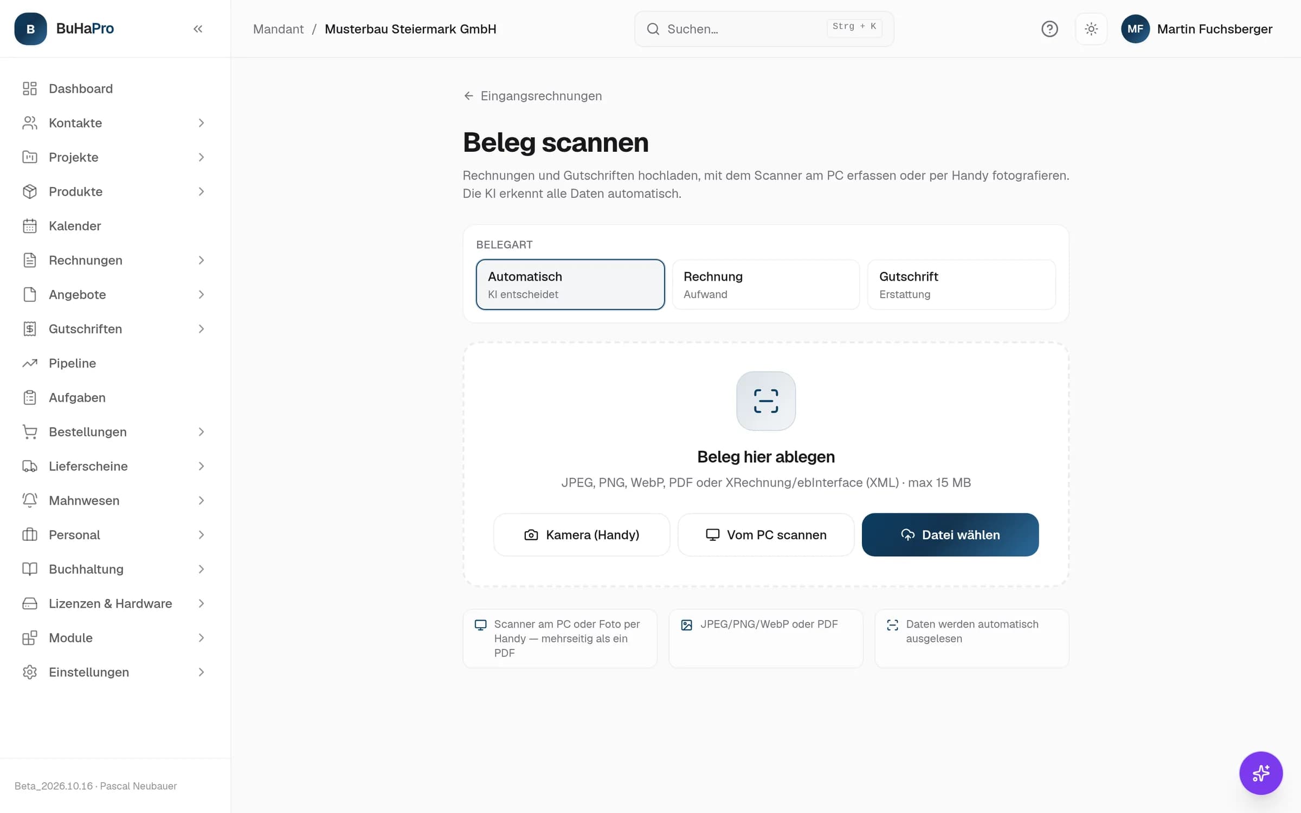This screenshot has width=1301, height=813.
Task: Open the help question mark icon
Action: 1049,29
